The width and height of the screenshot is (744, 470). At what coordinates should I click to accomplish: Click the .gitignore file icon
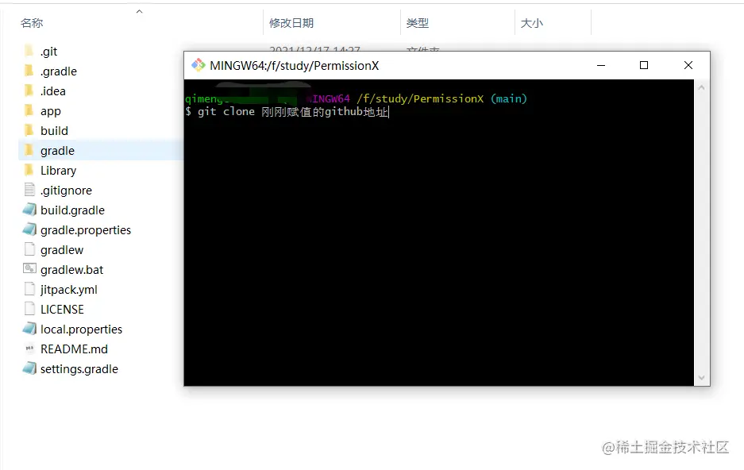click(x=29, y=190)
